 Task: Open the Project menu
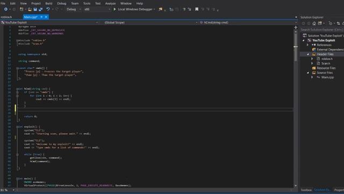pyautogui.click(x=36, y=3)
